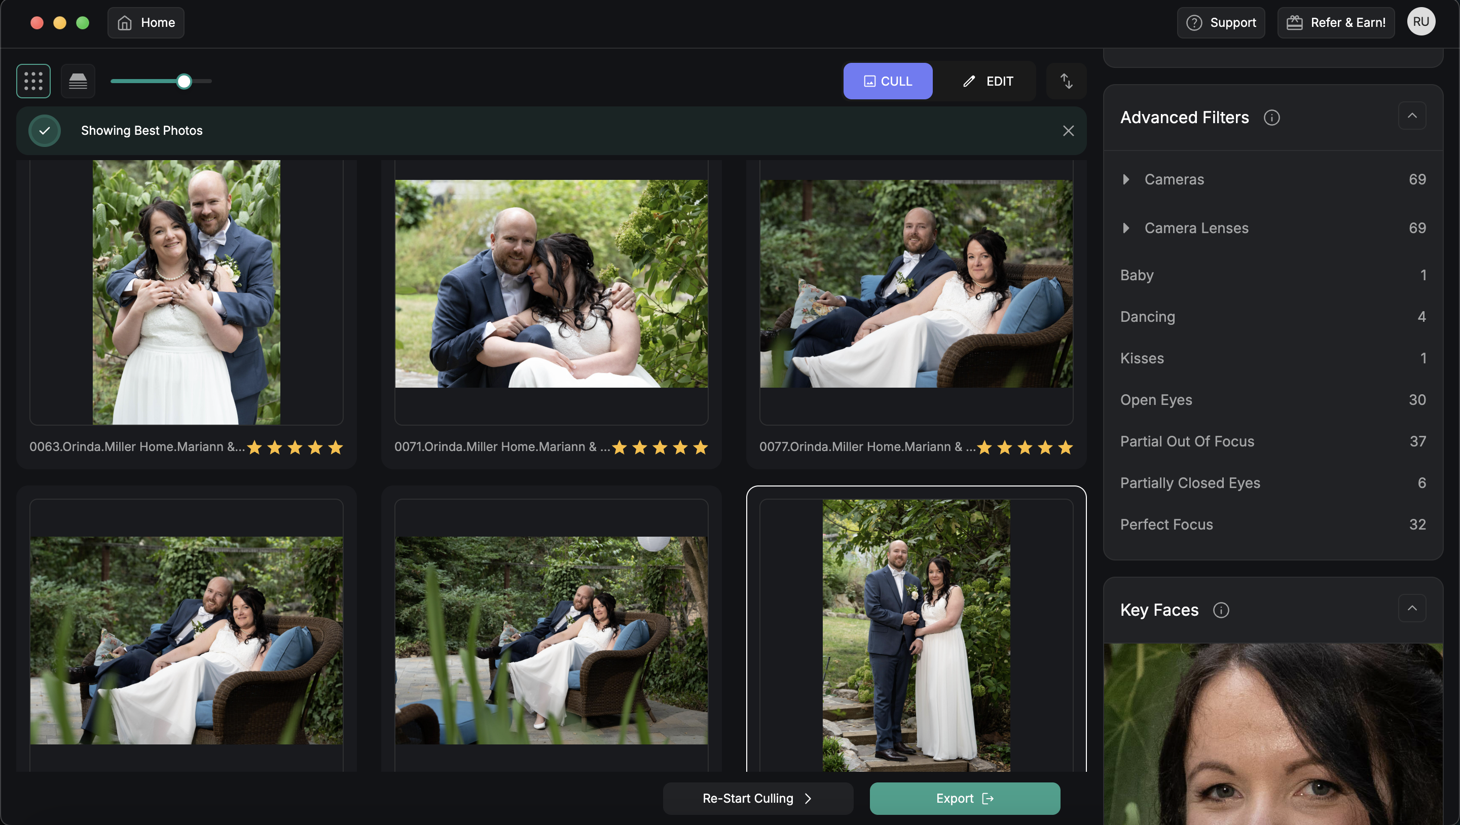The height and width of the screenshot is (825, 1460).
Task: Select photo 0063 couple embracing thumbnail
Action: (x=187, y=292)
